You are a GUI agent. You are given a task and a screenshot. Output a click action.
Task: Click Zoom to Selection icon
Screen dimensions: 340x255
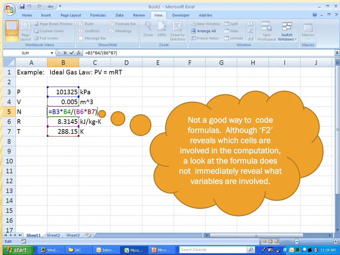[x=177, y=27]
